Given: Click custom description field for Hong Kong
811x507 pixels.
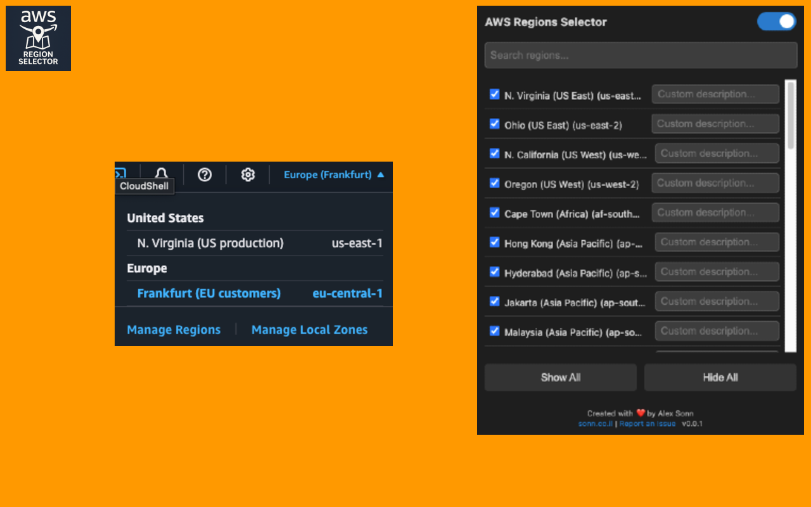Looking at the screenshot, I should coord(717,242).
